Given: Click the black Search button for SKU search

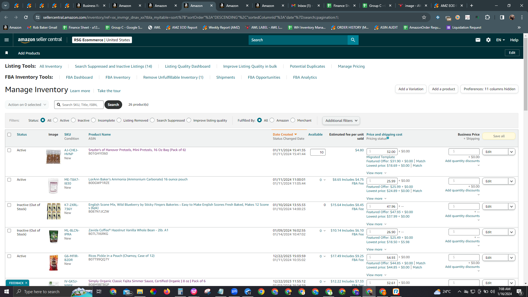Looking at the screenshot, I should click(x=113, y=105).
